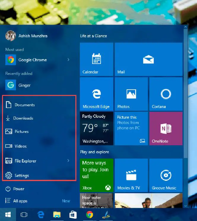The image size is (197, 221).
Task: Open the Groove Music tile
Action: 166,175
